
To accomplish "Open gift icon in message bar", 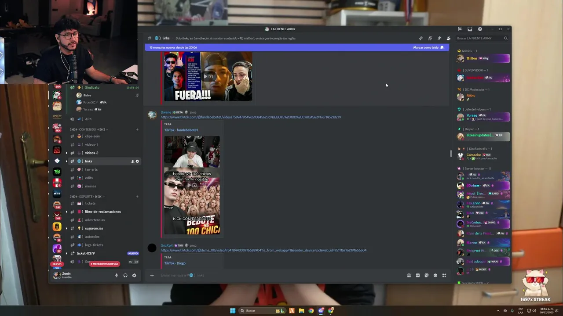I will (409, 275).
